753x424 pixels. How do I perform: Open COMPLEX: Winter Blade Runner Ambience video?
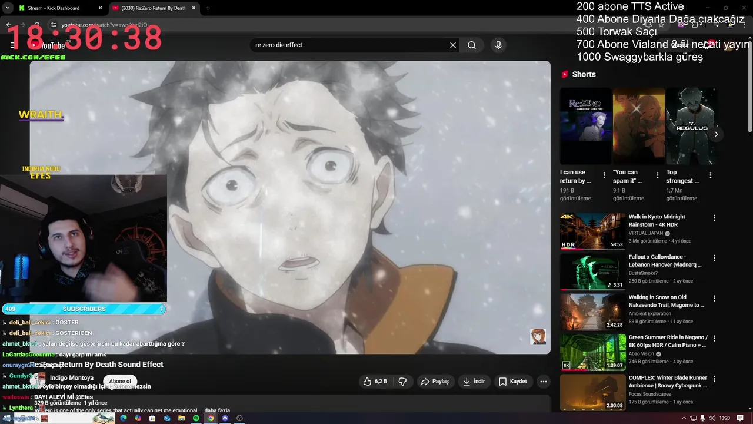pyautogui.click(x=593, y=392)
